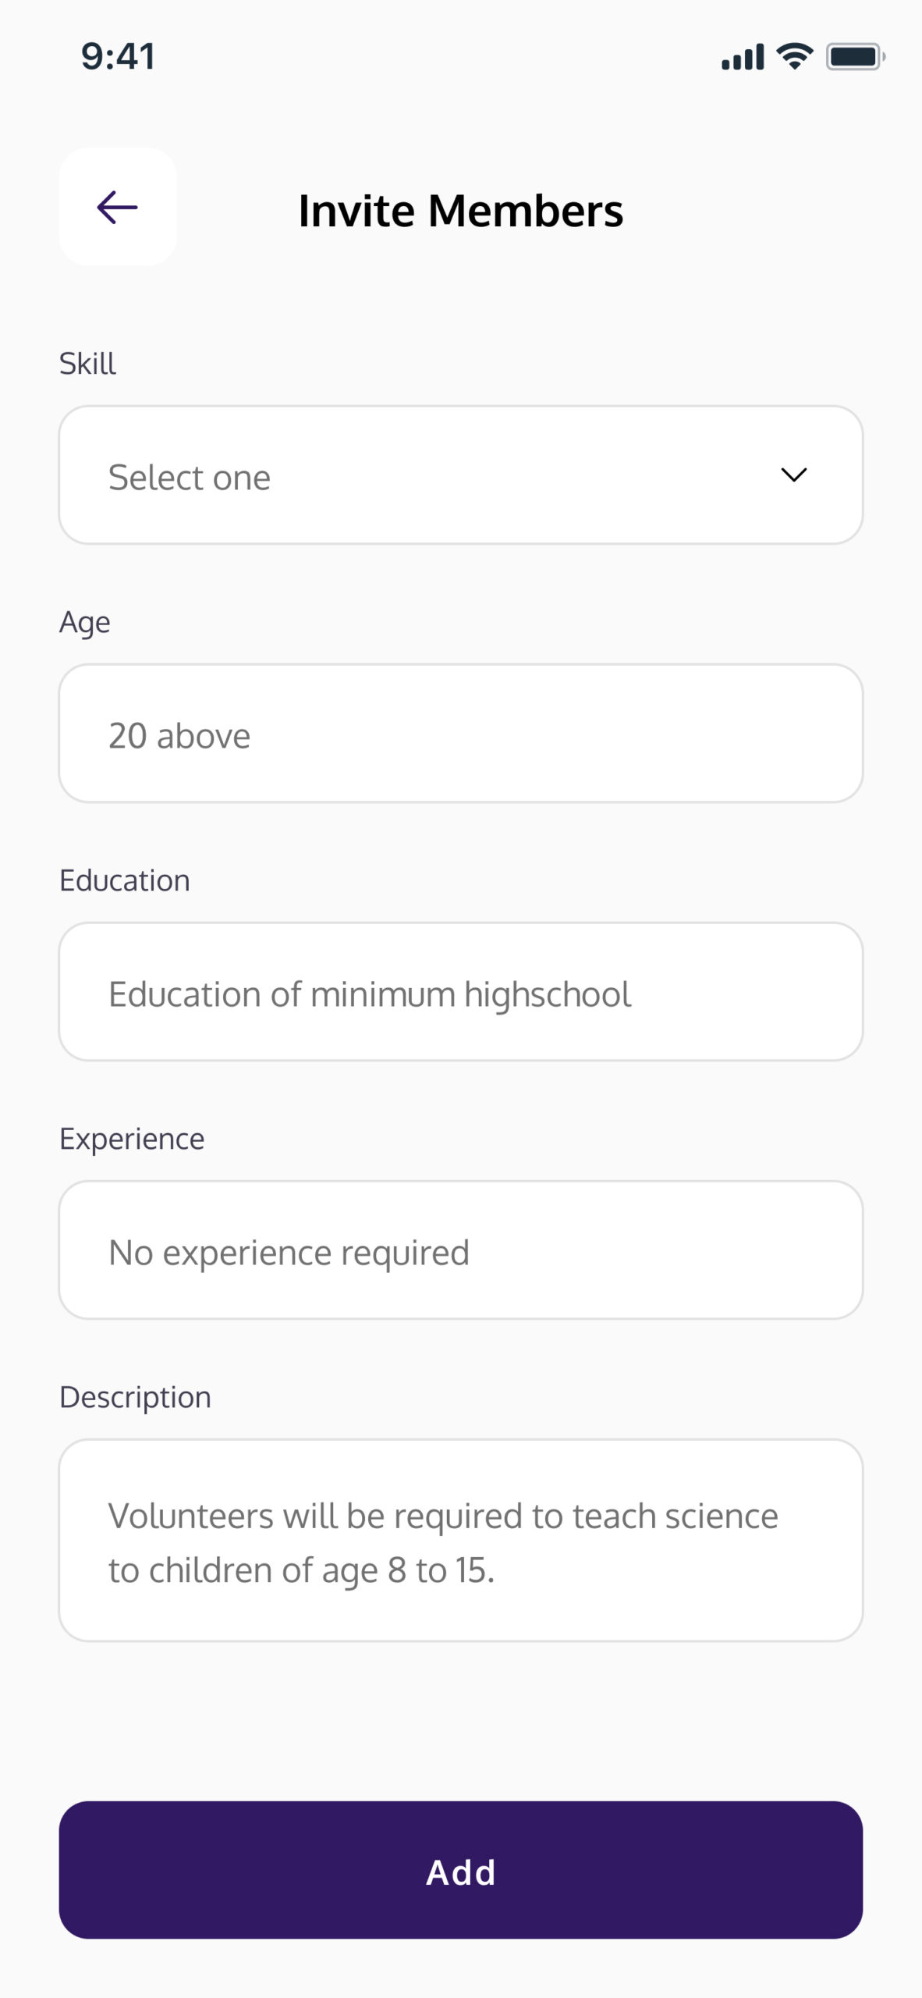Tap the Wi-Fi status icon
Screen dimensions: 922x1998
[795, 56]
